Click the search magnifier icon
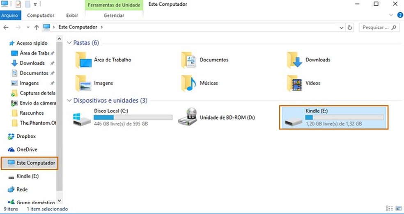 [x=394, y=27]
